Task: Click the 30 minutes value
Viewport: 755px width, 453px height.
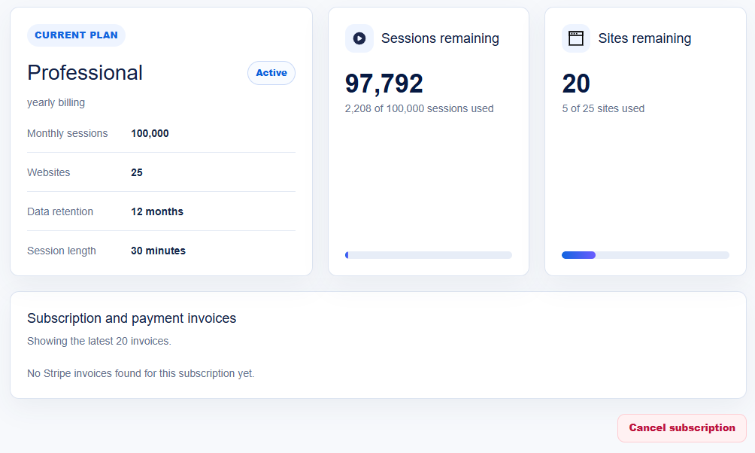Action: pyautogui.click(x=158, y=251)
